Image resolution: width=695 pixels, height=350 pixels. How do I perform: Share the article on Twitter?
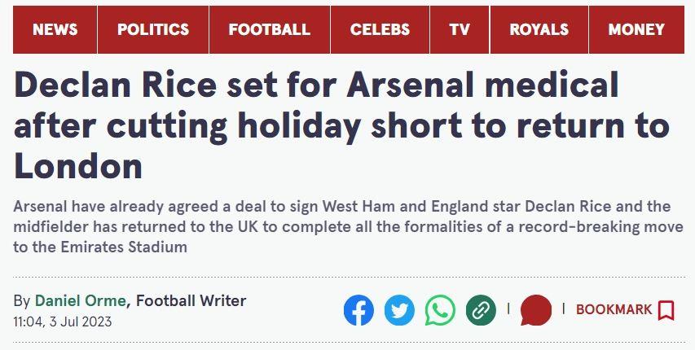[399, 310]
